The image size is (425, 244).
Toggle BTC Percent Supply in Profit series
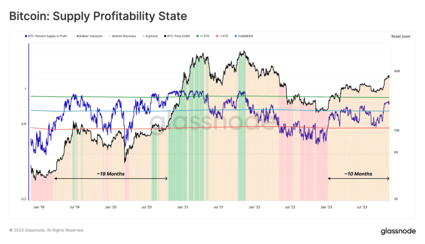click(46, 36)
